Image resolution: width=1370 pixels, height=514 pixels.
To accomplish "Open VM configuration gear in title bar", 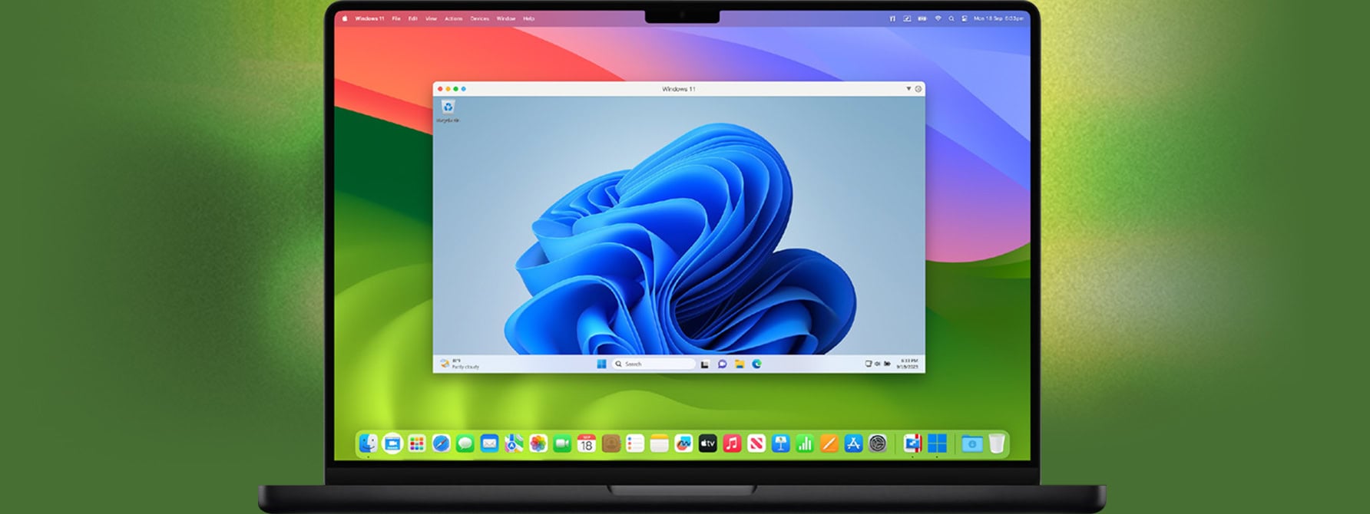I will point(918,89).
